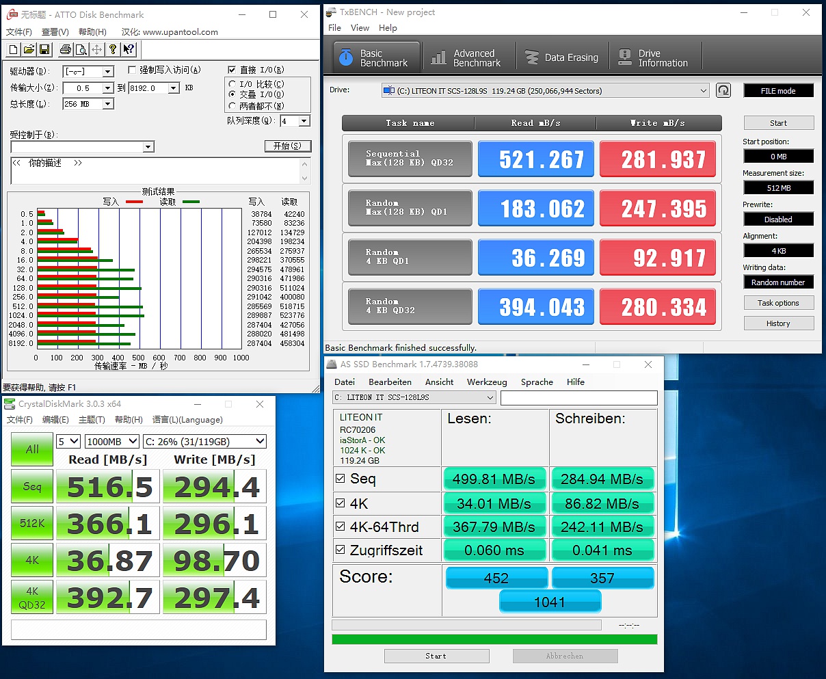This screenshot has height=679, width=826.
Task: Click the New file icon in ATTO toolbar
Action: coord(14,49)
